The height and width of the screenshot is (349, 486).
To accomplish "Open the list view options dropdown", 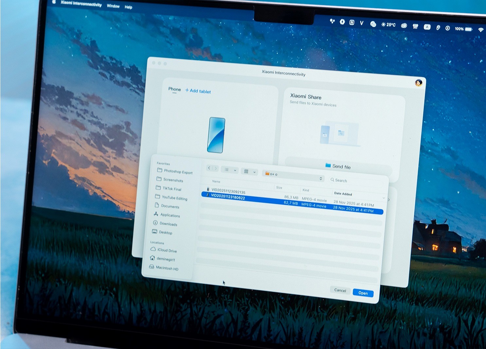I will 230,170.
